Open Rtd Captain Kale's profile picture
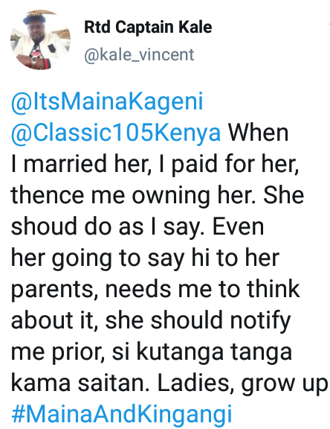Image resolution: width=330 pixels, height=429 pixels. [40, 40]
